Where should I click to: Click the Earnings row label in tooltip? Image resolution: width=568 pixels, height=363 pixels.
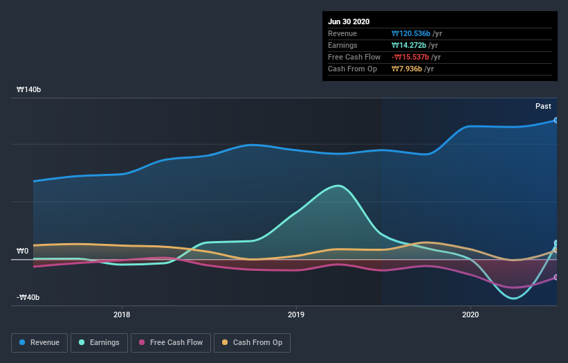click(342, 45)
